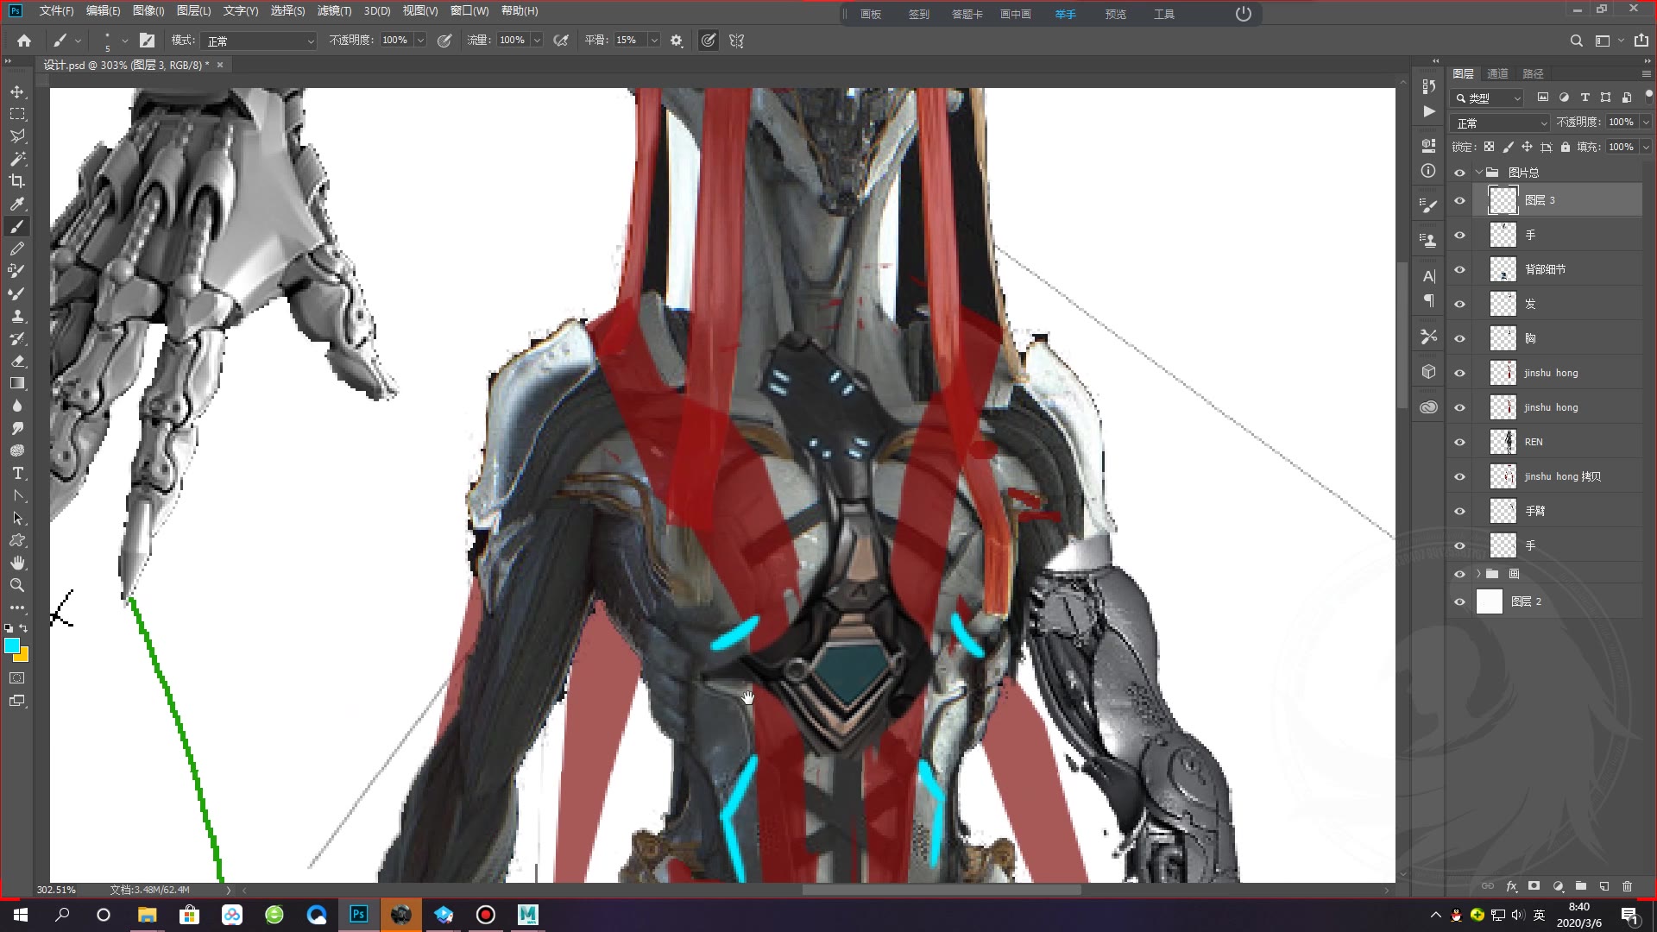Open the 窗口(W) menu
Screen dimensions: 1657x932
[x=469, y=11]
